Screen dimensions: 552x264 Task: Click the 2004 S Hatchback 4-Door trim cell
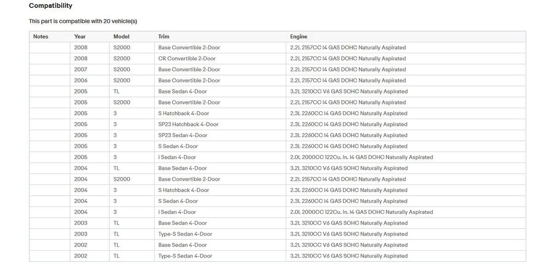tap(184, 190)
